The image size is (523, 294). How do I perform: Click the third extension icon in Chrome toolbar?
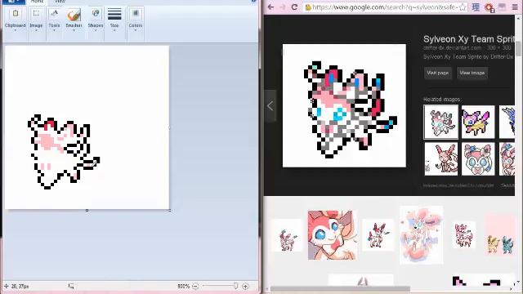(503, 7)
